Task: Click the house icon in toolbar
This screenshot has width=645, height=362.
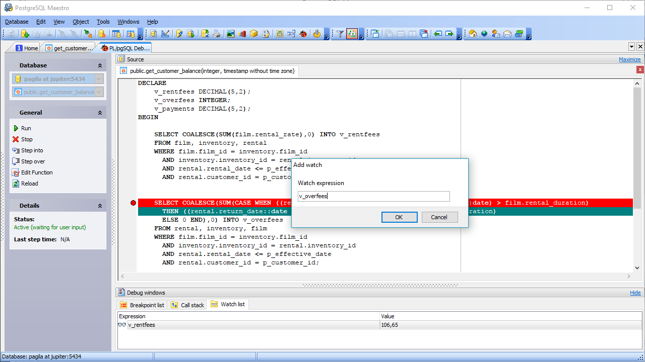Action: (473, 34)
